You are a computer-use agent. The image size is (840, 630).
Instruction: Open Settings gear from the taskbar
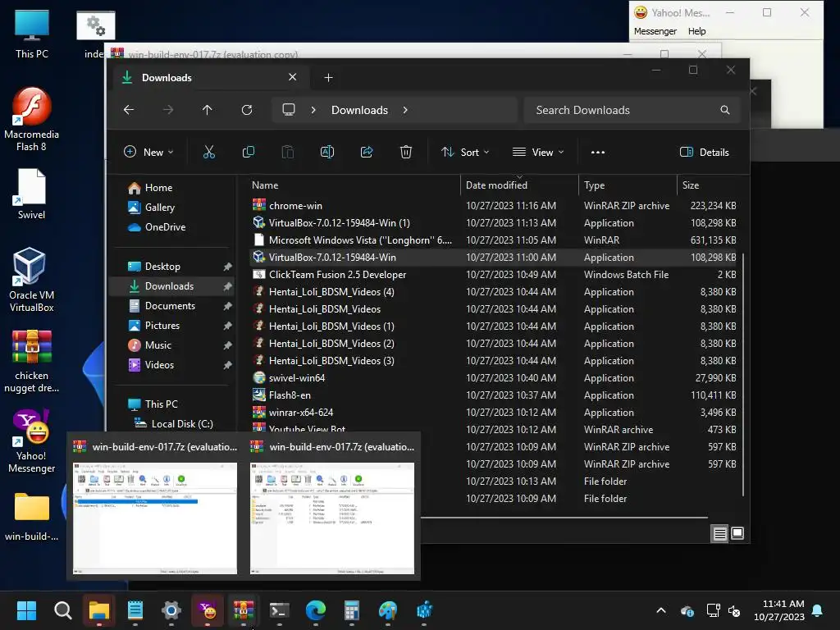(x=171, y=610)
